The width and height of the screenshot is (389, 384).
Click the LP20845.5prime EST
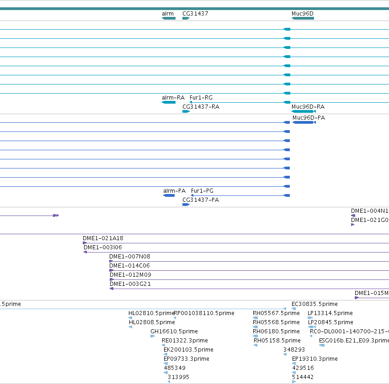[x=312, y=327]
